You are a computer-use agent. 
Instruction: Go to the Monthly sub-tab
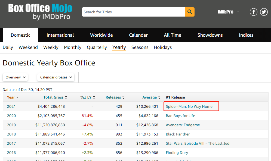pyautogui.click(x=73, y=47)
